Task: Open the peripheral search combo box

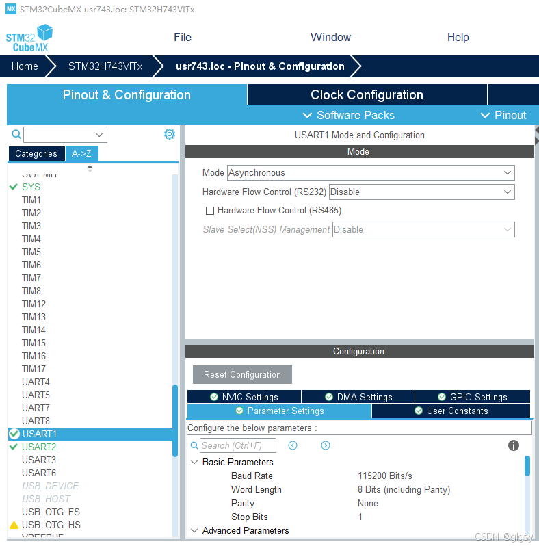Action: (65, 135)
